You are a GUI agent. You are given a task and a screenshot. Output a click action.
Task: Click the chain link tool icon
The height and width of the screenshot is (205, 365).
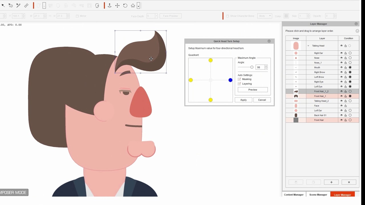(x=26, y=5)
